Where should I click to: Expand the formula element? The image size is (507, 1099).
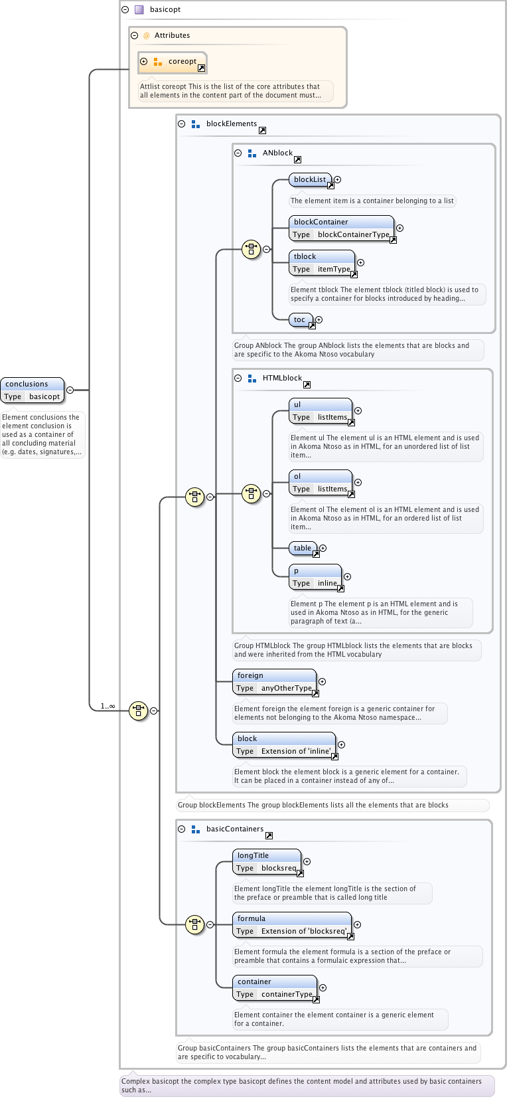pos(357,924)
